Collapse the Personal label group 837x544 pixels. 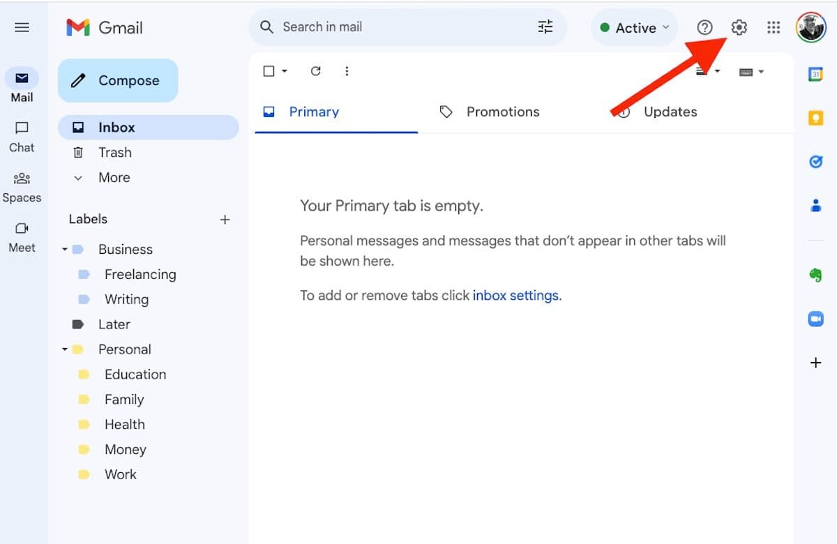tap(64, 349)
